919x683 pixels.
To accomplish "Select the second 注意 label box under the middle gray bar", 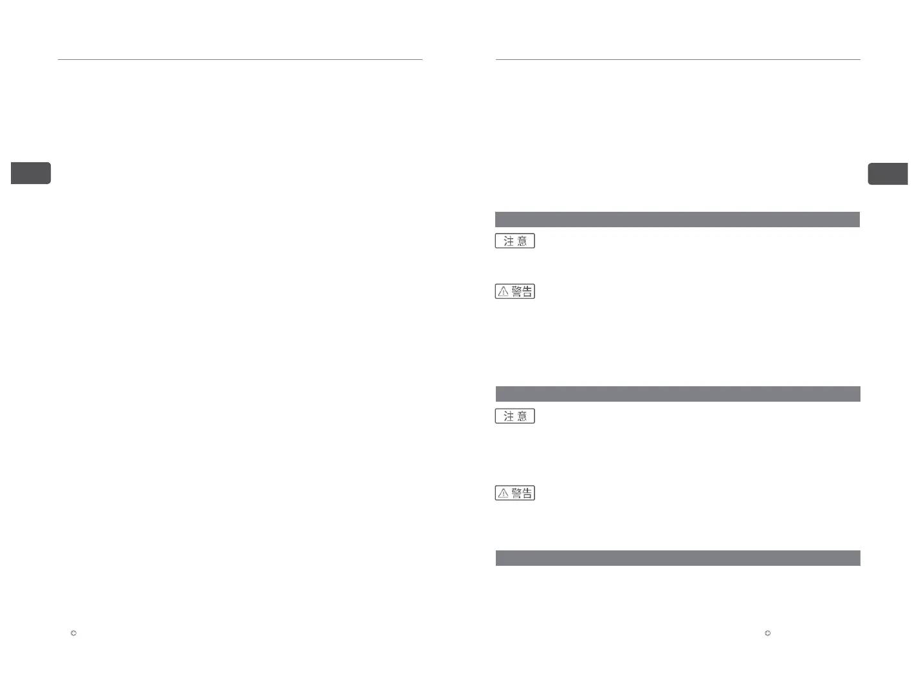I will [515, 416].
